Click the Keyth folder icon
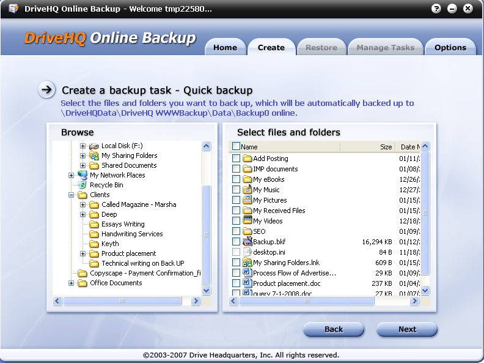Viewport: 484px width, 363px height. click(94, 244)
